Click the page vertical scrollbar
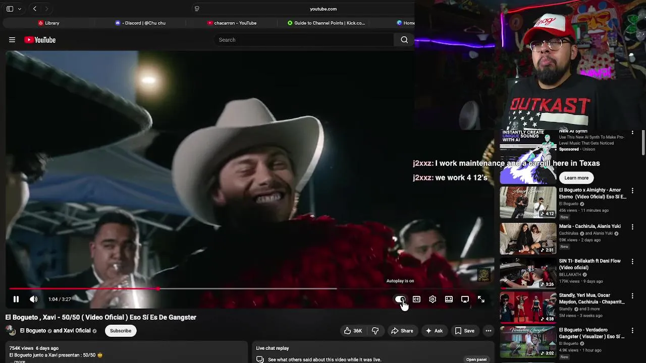The width and height of the screenshot is (646, 363). tap(643, 143)
